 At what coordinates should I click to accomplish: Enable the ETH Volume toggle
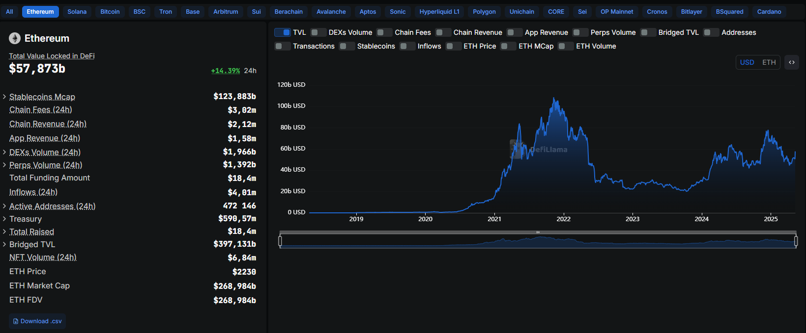(x=566, y=46)
